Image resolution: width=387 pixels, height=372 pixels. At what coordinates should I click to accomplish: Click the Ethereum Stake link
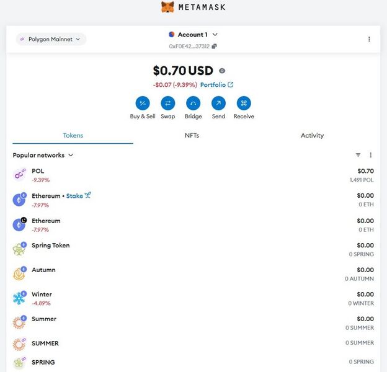pos(79,196)
